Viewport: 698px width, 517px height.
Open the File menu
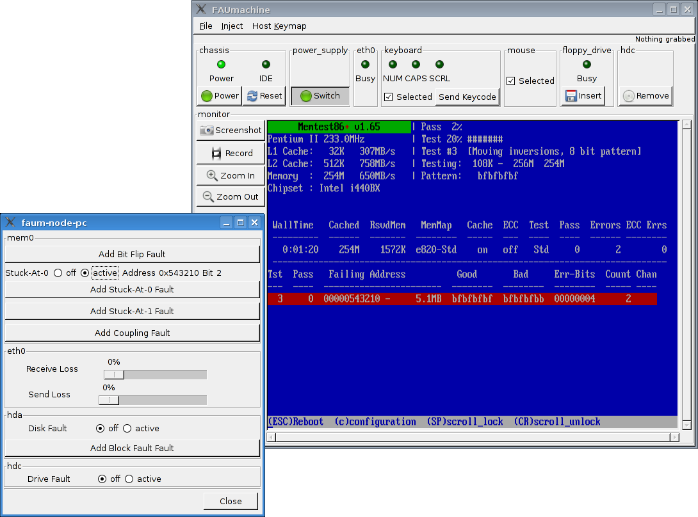point(206,26)
